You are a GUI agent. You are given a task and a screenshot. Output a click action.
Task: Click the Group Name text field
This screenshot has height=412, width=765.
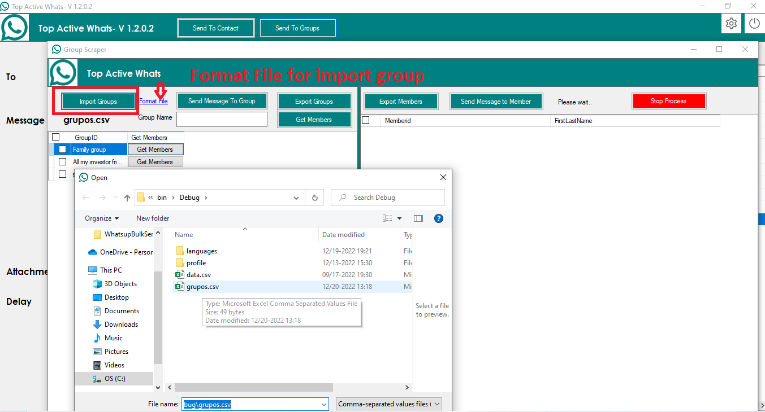[222, 120]
